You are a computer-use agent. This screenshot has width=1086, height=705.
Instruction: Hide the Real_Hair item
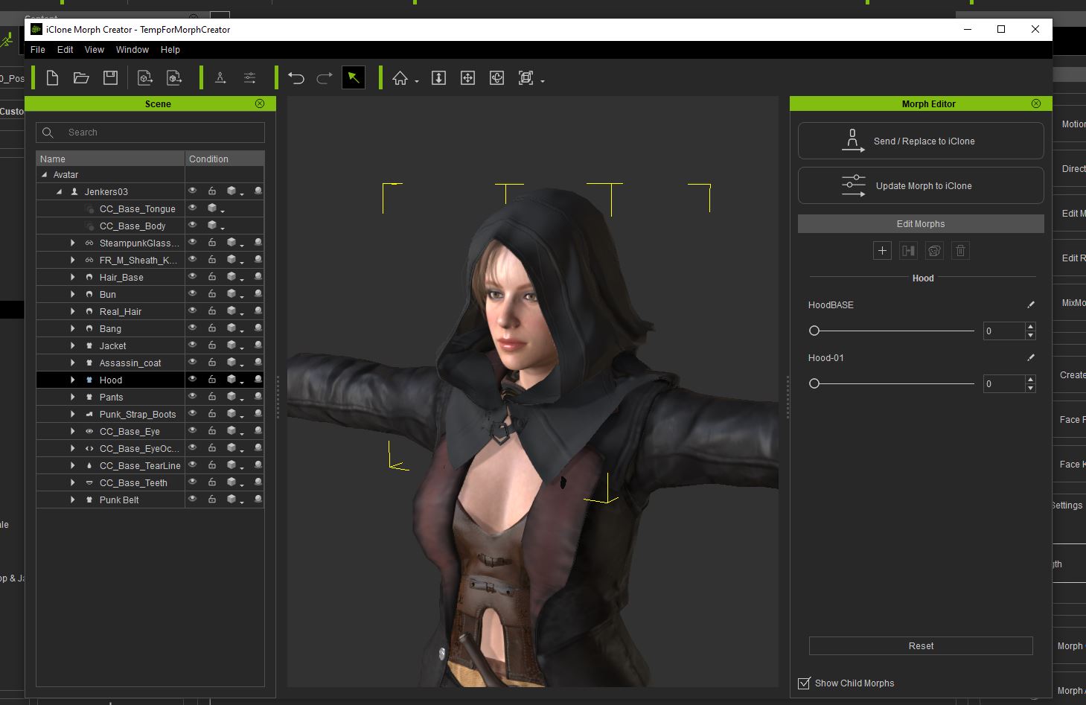click(x=193, y=311)
